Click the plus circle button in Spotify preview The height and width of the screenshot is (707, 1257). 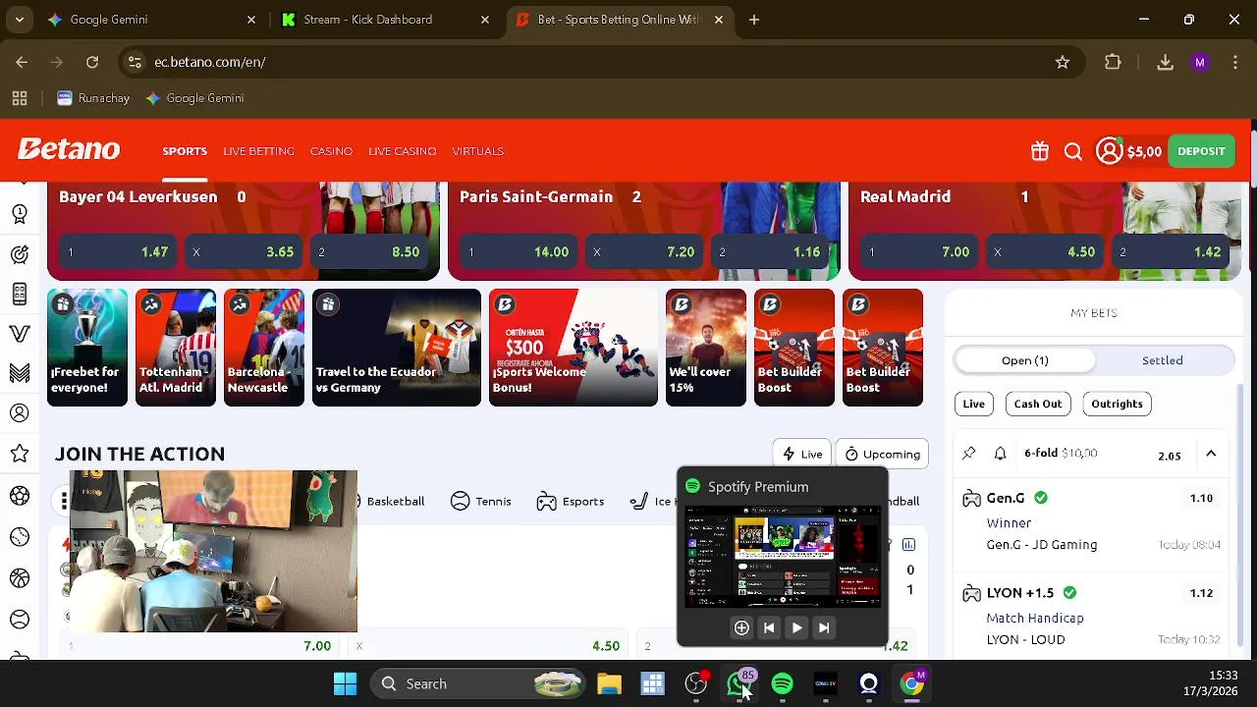tap(741, 627)
